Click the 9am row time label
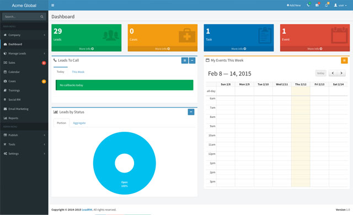The width and height of the screenshot is (353, 215). click(212, 126)
